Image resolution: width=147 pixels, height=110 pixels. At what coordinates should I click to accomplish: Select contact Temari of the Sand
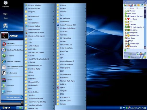[x=134, y=16]
